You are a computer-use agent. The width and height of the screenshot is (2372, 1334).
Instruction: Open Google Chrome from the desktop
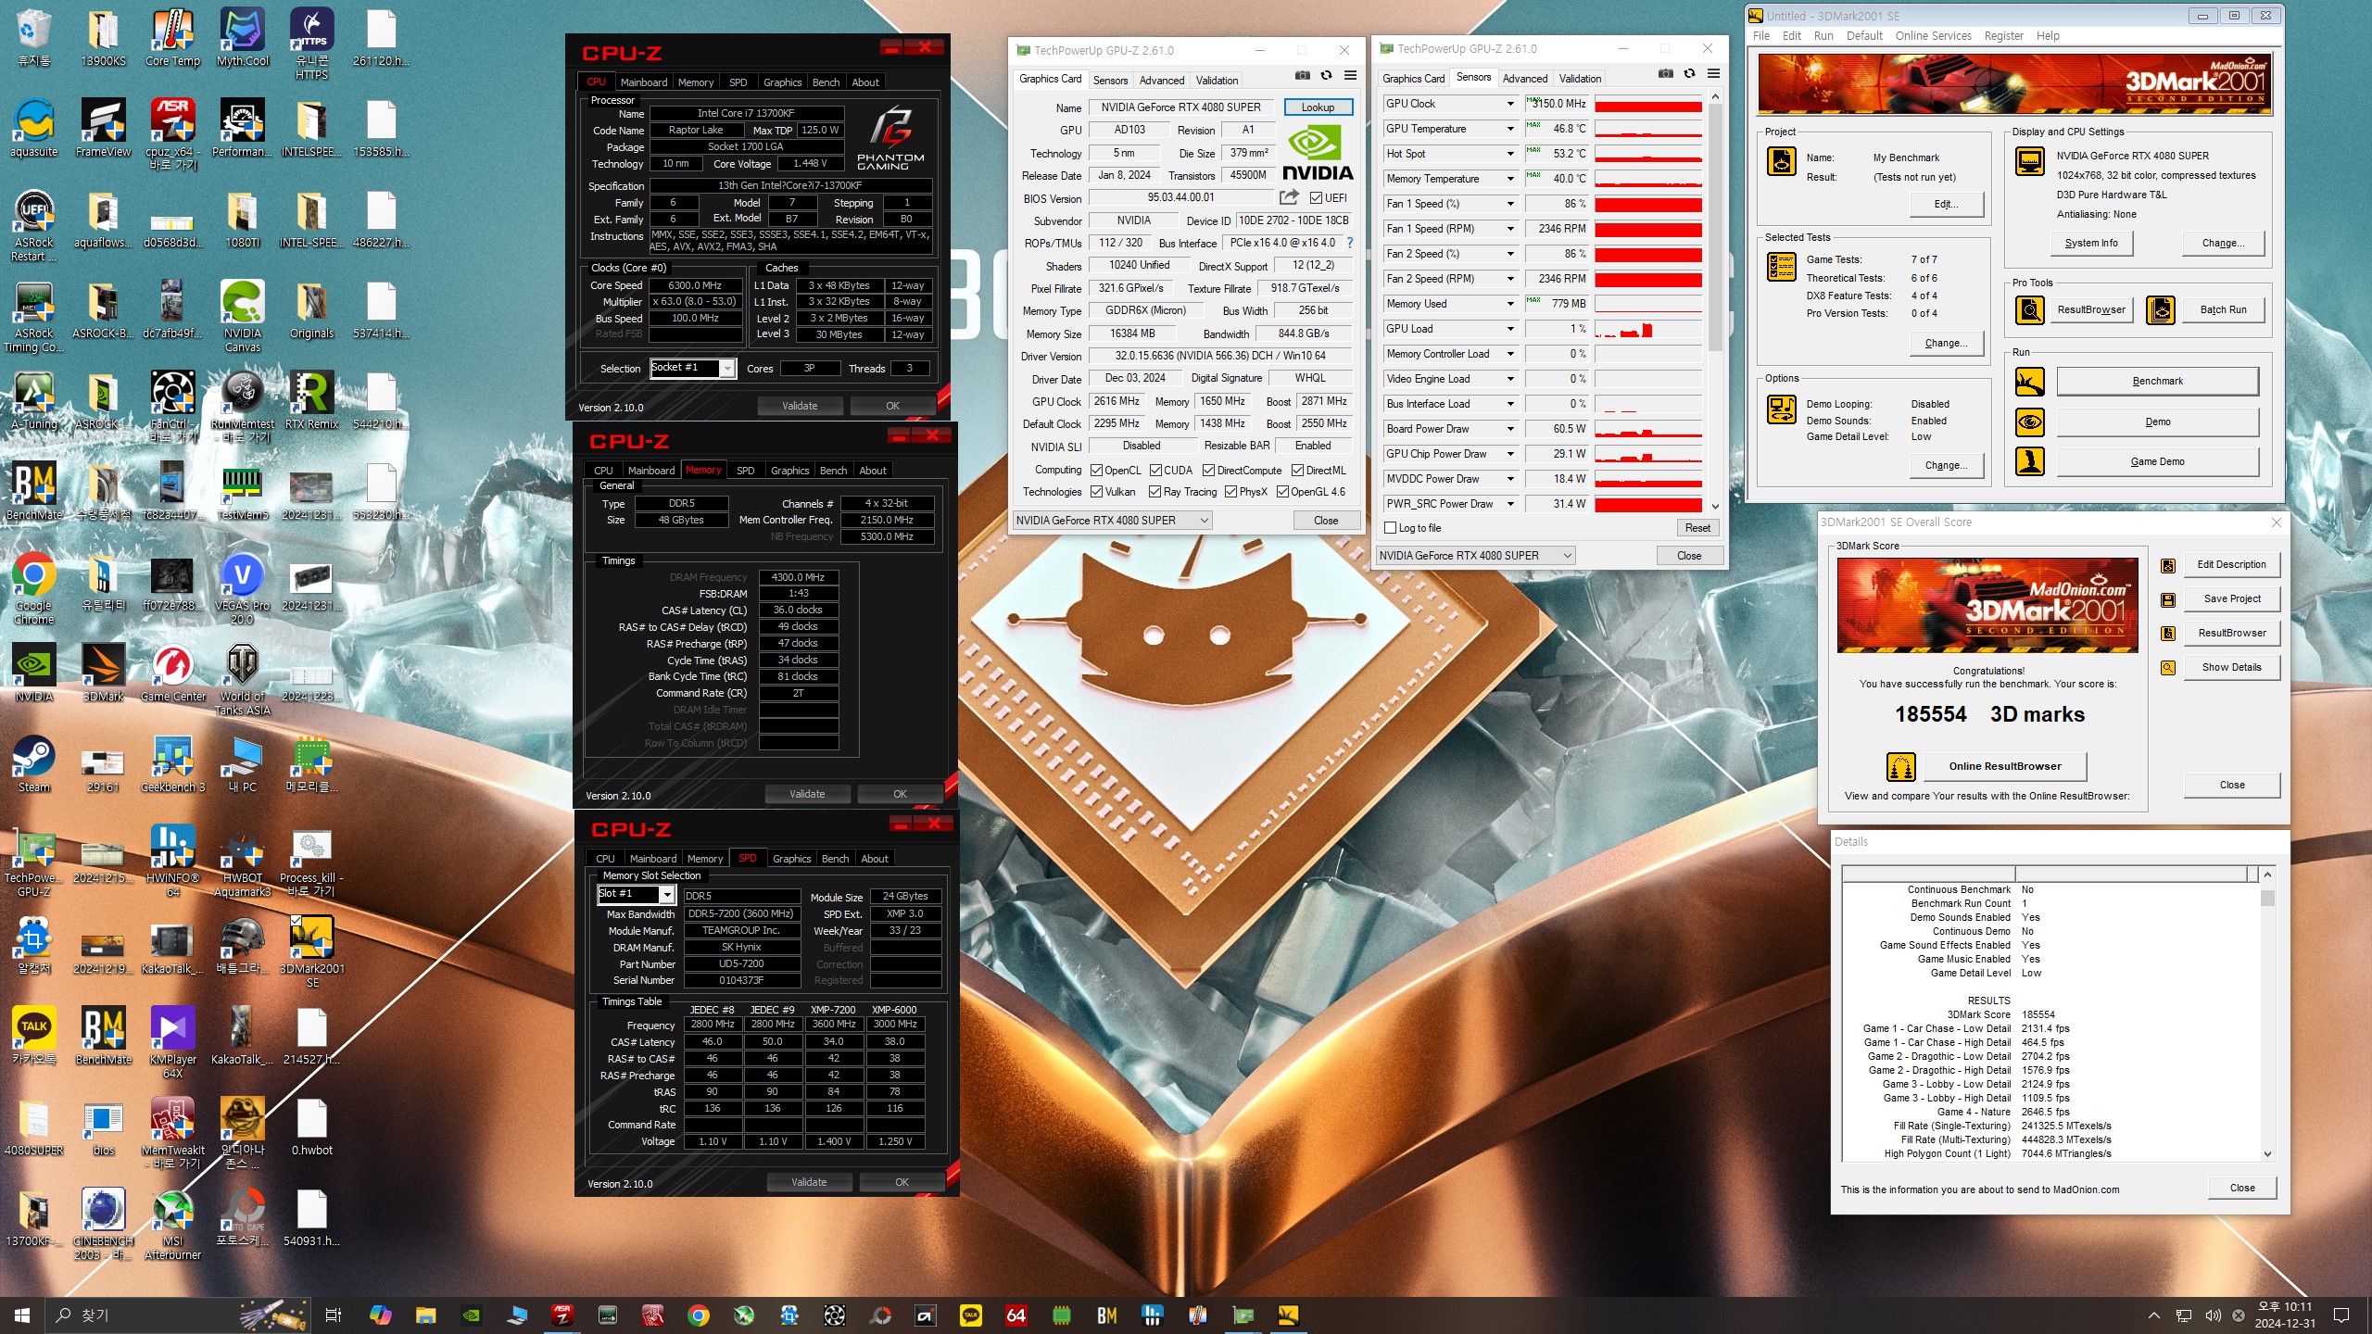(x=33, y=589)
